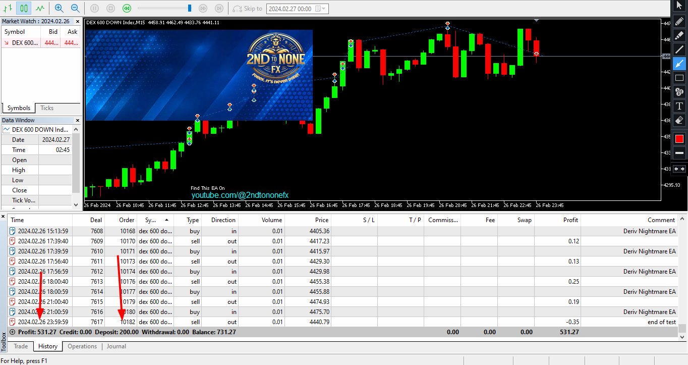Select the rectangle shape tool
This screenshot has height=365, width=688.
(679, 78)
